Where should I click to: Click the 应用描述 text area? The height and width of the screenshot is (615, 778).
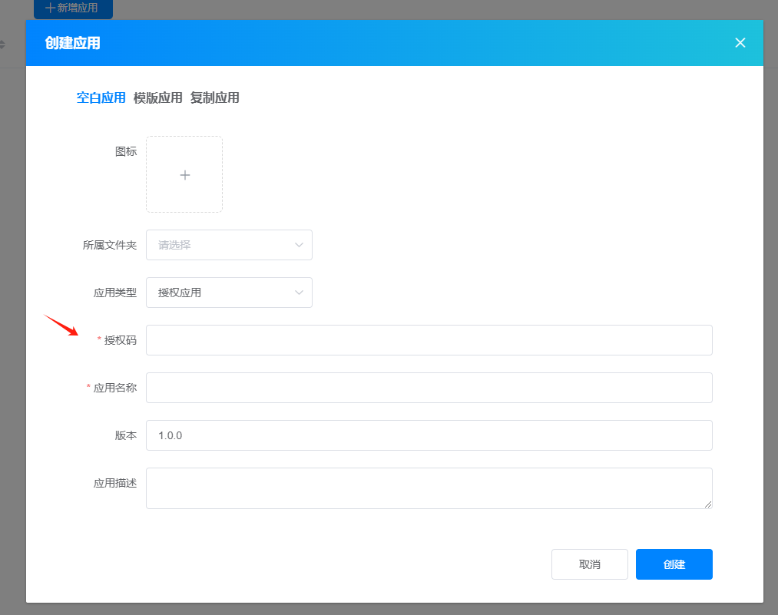click(x=429, y=488)
